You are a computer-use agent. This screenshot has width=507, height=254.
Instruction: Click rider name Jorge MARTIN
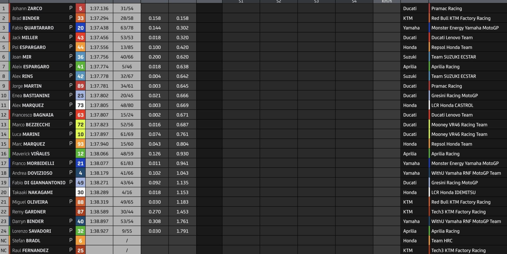coord(27,86)
